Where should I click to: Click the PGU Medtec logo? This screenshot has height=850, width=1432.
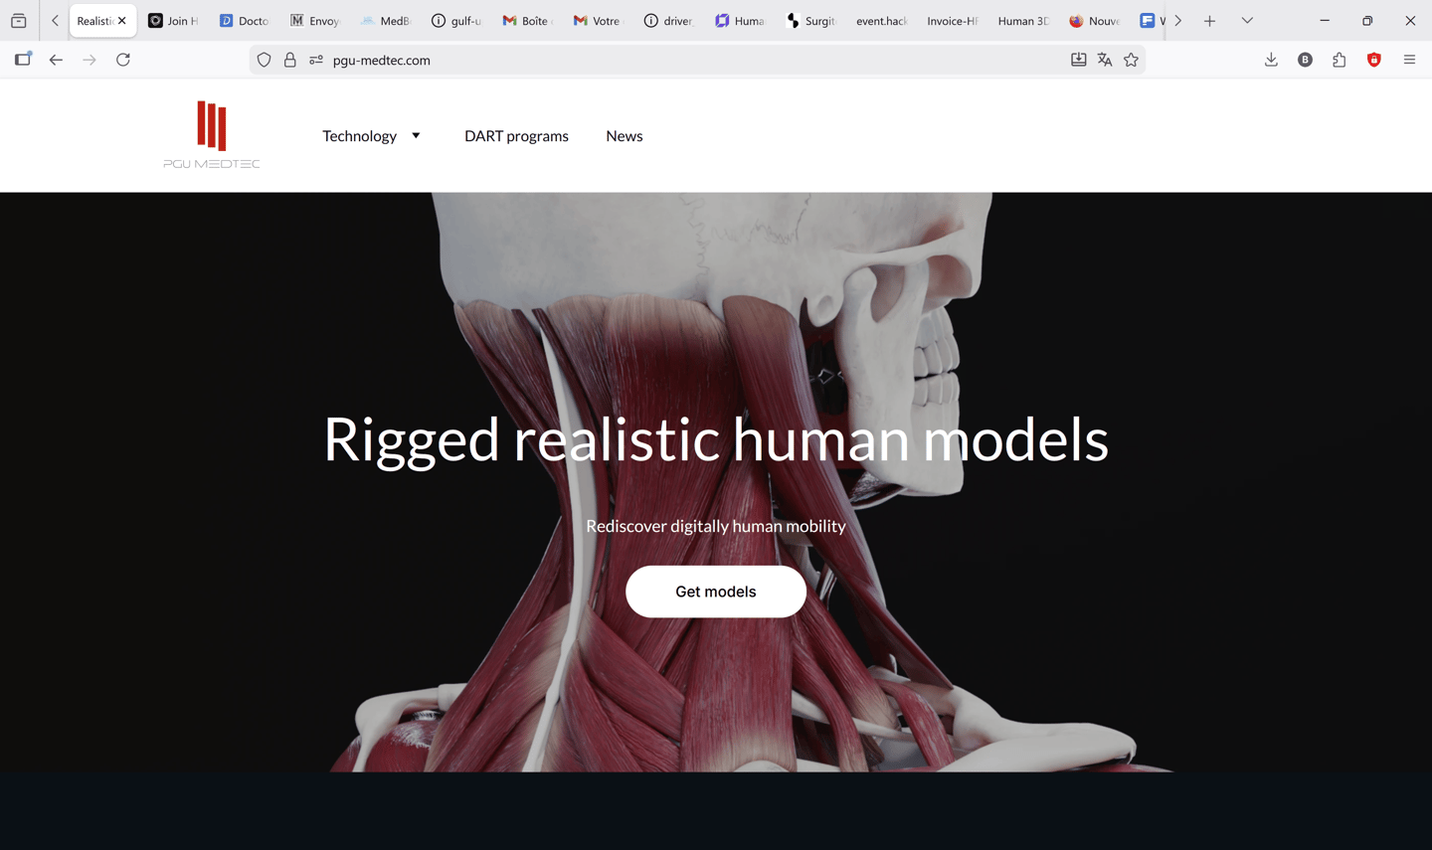tap(212, 135)
